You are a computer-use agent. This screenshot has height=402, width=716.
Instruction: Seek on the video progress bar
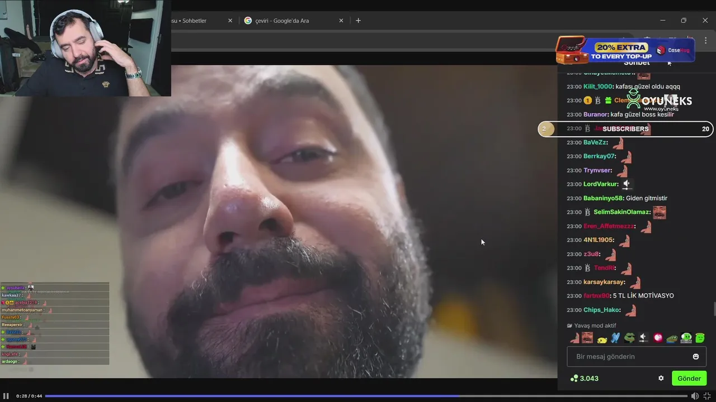pyautogui.click(x=366, y=396)
